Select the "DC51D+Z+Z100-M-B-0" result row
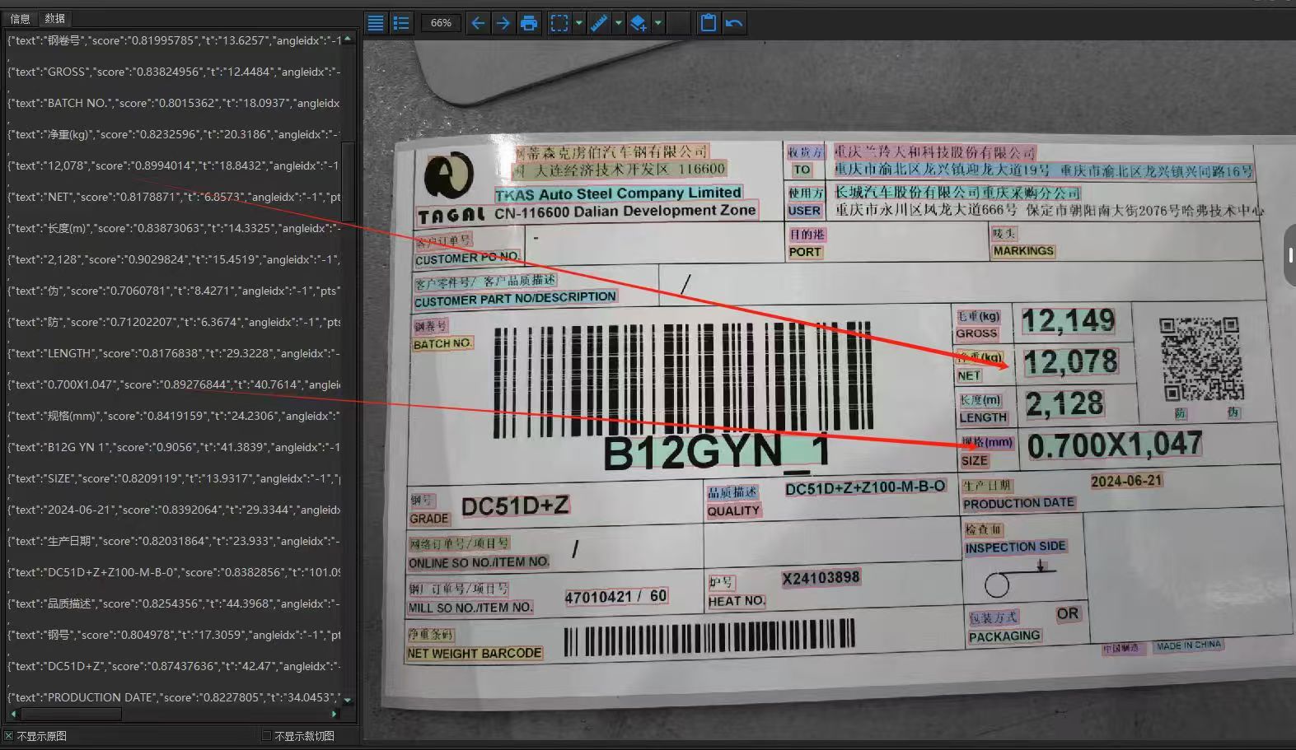 click(x=174, y=572)
